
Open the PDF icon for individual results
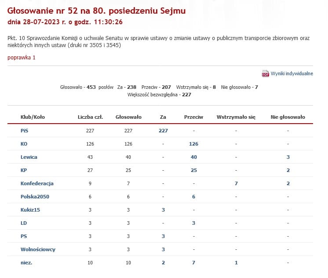coord(265,73)
